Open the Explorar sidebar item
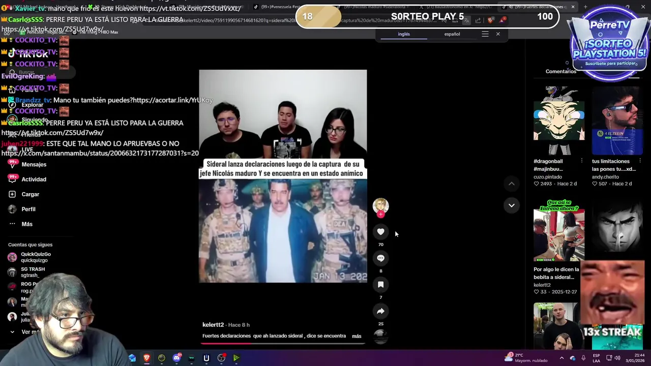The image size is (651, 366). (x=26, y=105)
